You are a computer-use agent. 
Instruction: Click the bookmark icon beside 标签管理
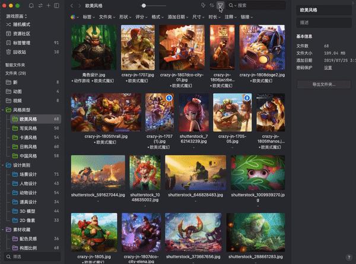coord(8,43)
